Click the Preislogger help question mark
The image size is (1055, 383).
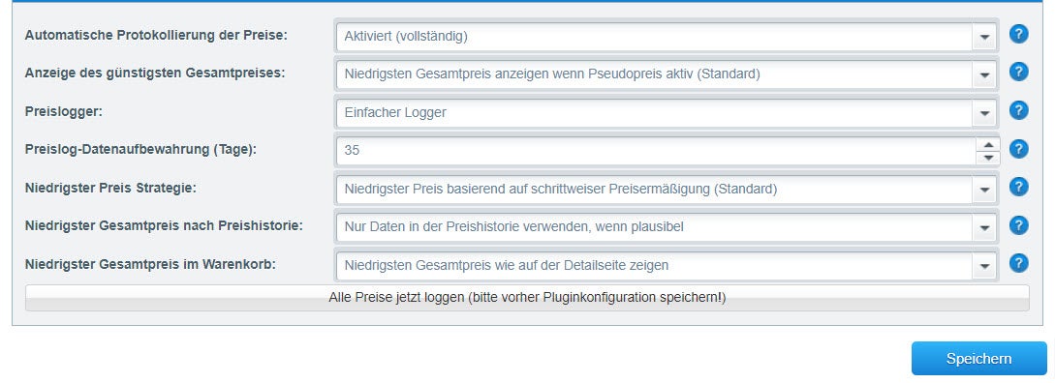[x=1018, y=110]
